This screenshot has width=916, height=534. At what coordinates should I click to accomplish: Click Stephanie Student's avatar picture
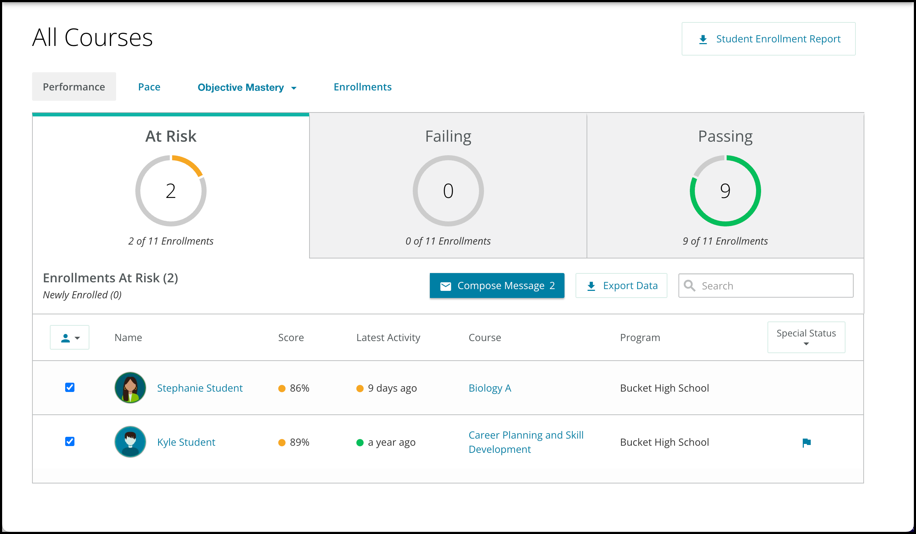[130, 388]
